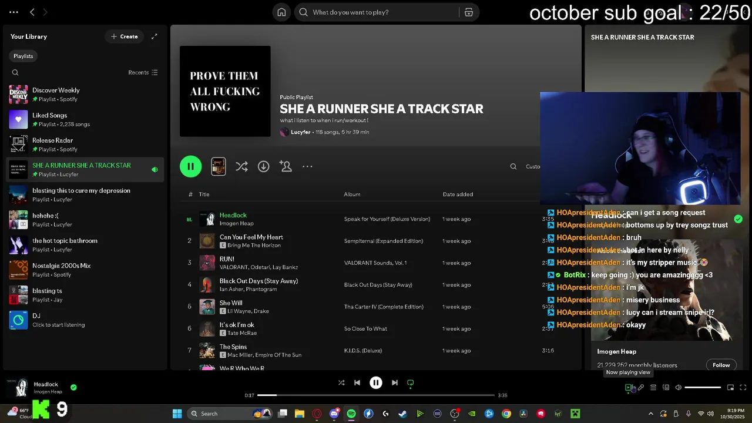
Task: Open the hot topic bathroom playlist
Action: (x=85, y=245)
